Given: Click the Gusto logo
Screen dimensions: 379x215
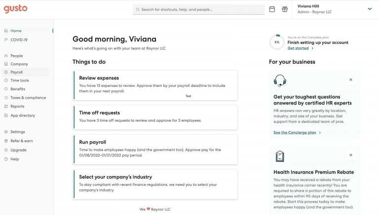Looking at the screenshot, I should coord(15,9).
